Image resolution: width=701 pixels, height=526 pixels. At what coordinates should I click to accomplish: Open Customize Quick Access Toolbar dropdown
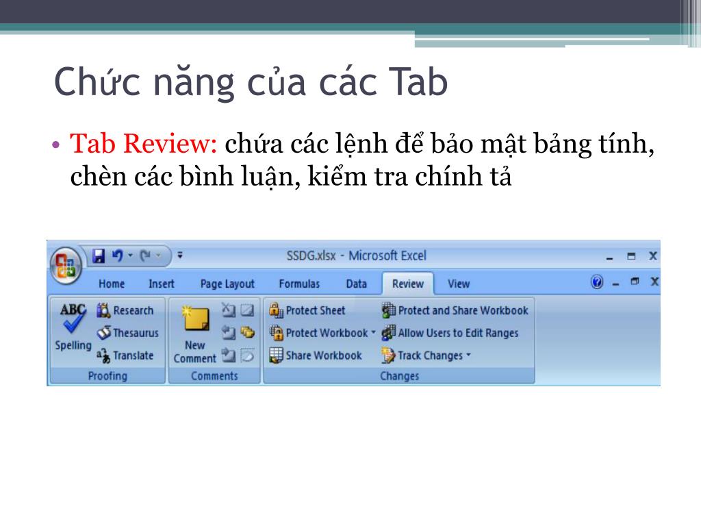tap(180, 255)
